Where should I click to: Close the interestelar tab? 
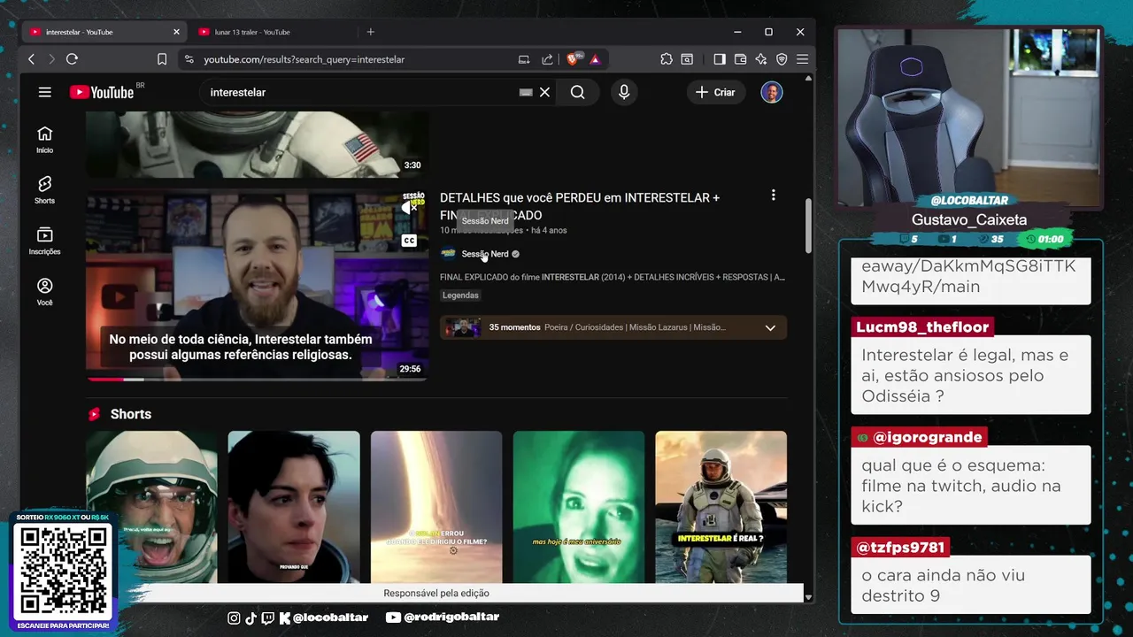pyautogui.click(x=176, y=32)
